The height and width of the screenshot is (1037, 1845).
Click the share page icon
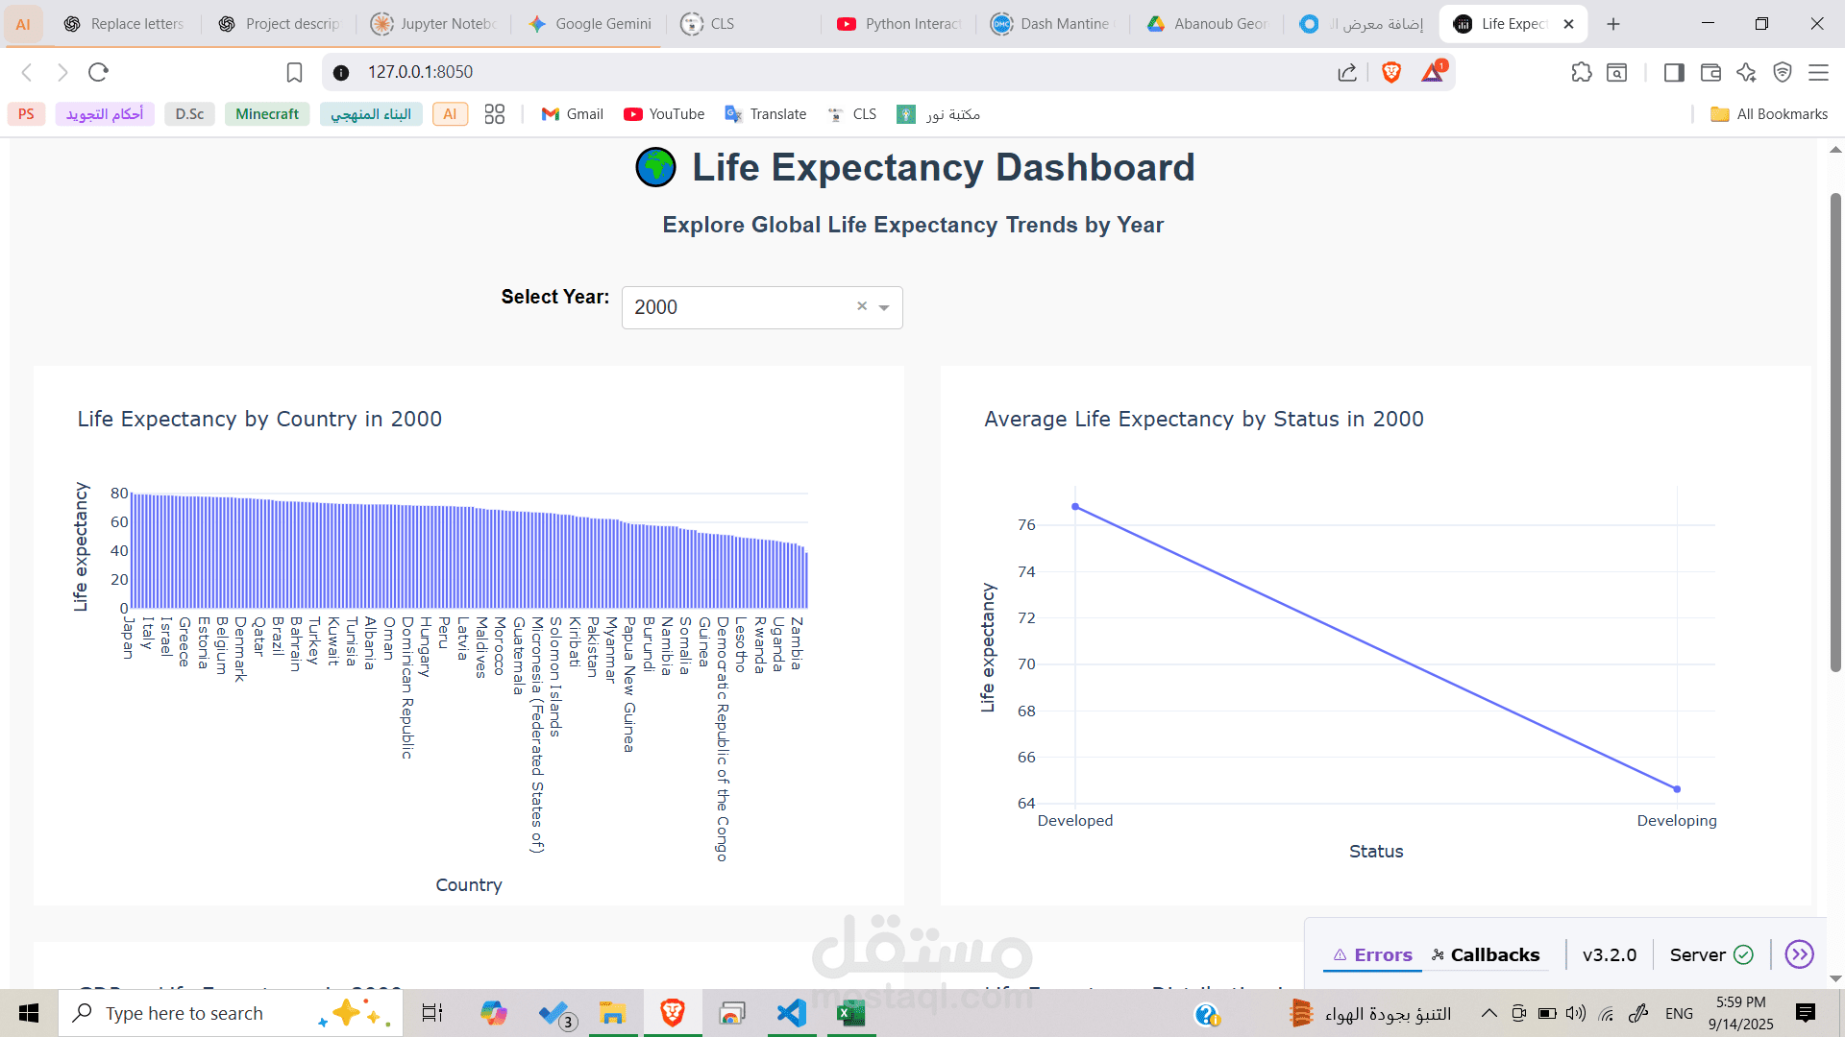click(x=1347, y=72)
